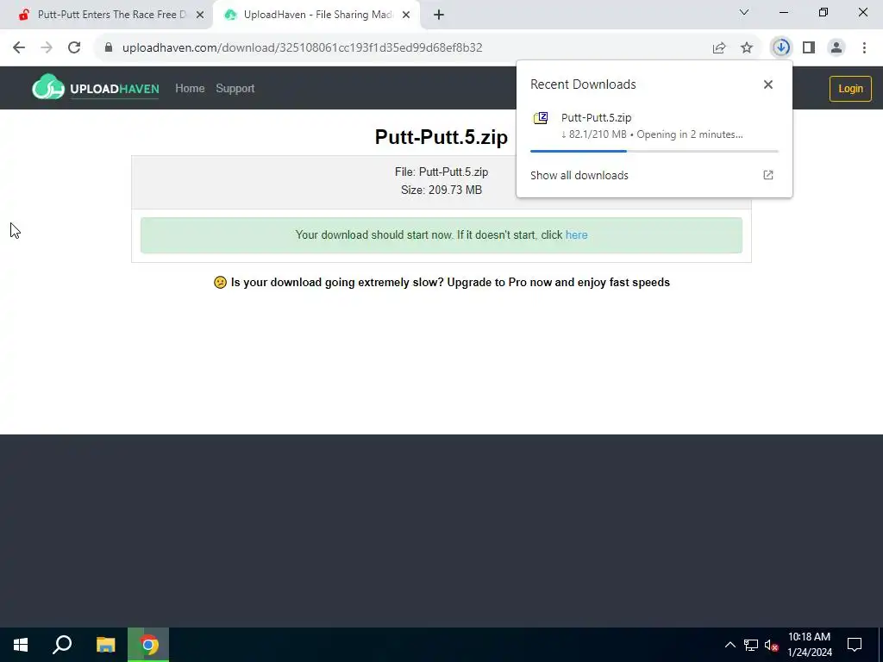883x662 pixels.
Task: Open File Explorer from the taskbar
Action: click(105, 645)
